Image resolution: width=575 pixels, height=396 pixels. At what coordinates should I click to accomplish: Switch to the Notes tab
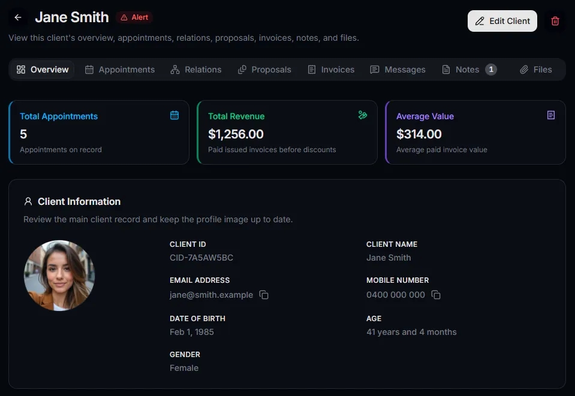coord(469,69)
